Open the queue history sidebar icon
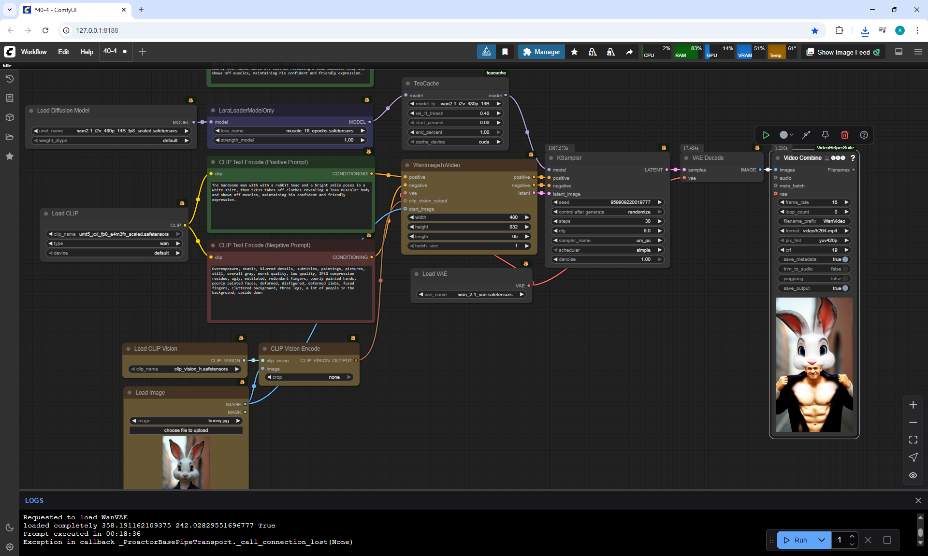928x556 pixels. (x=9, y=79)
